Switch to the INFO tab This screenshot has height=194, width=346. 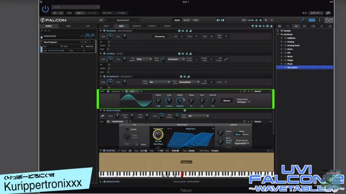106,26
